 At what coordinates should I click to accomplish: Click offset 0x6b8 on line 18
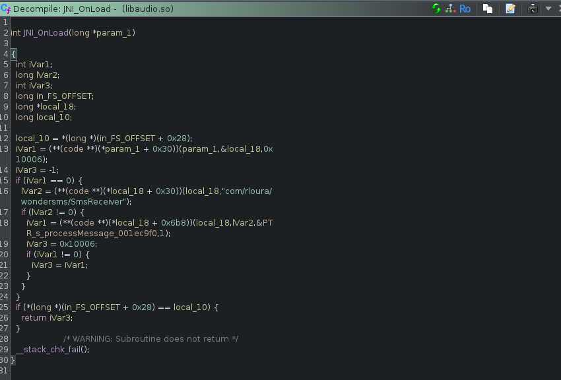coord(174,223)
